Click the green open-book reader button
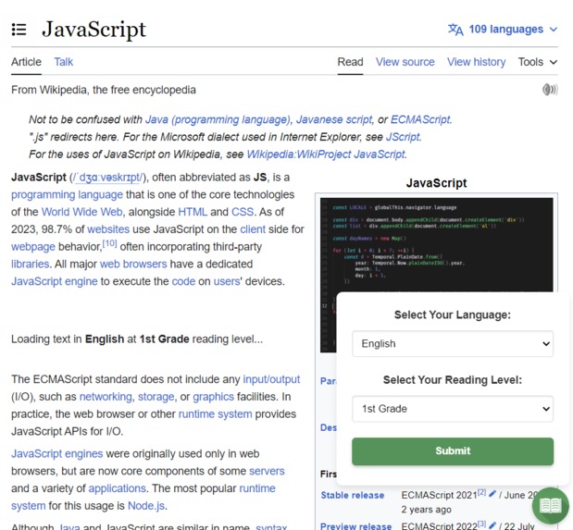The width and height of the screenshot is (573, 530). tap(551, 506)
